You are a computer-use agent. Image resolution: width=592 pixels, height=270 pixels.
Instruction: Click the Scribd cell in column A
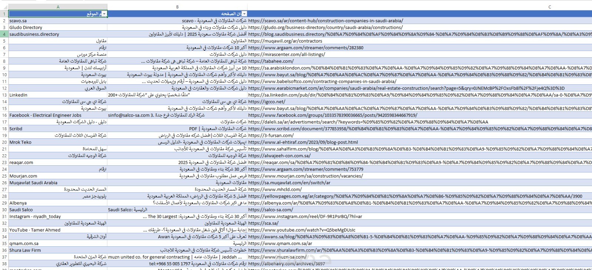[58, 129]
